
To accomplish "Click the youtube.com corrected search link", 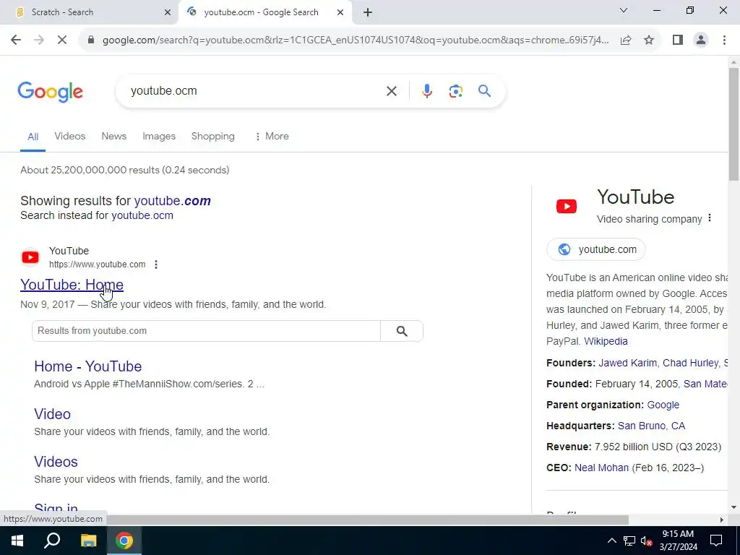I will pyautogui.click(x=172, y=201).
